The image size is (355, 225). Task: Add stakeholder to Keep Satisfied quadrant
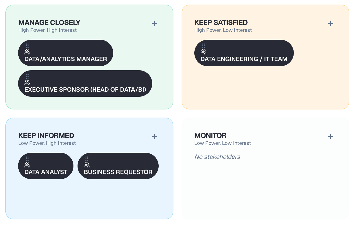331,24
